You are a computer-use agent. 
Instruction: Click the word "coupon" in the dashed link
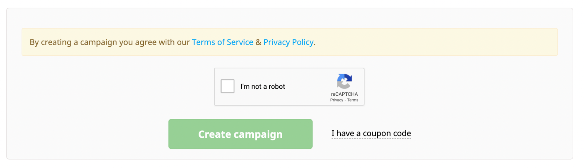tap(377, 134)
